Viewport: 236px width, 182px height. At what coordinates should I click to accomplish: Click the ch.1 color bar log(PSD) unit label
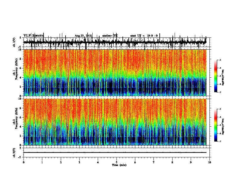(x=223, y=77)
